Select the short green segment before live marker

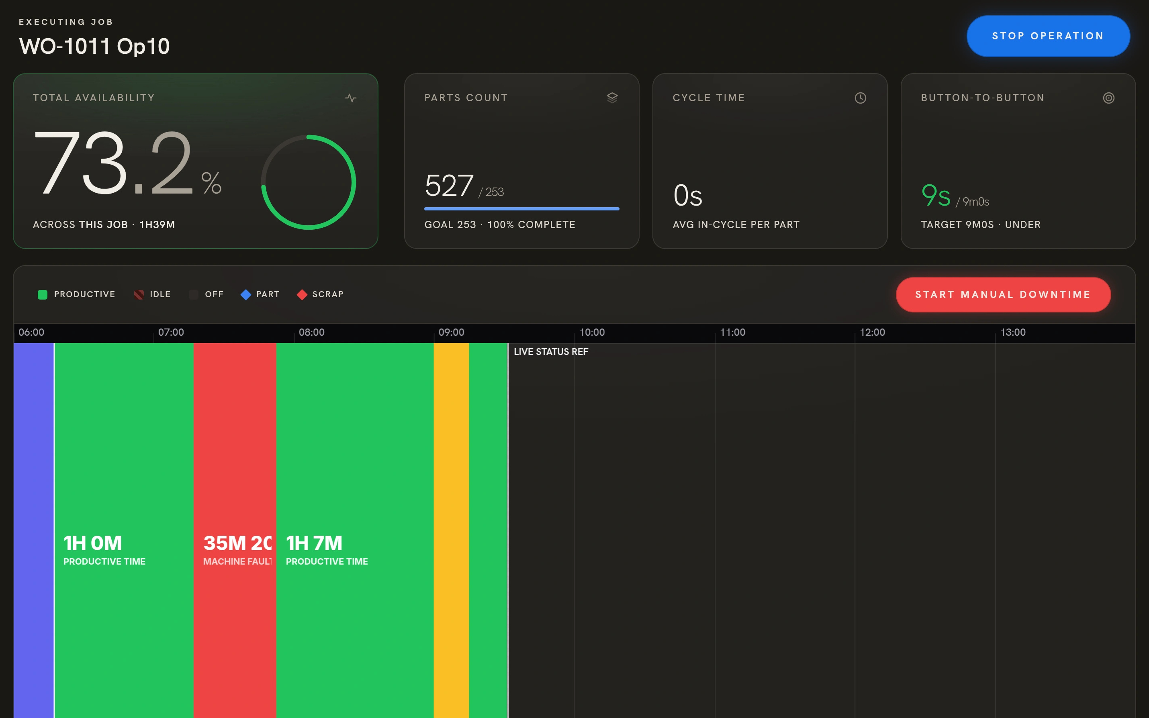[x=488, y=530]
